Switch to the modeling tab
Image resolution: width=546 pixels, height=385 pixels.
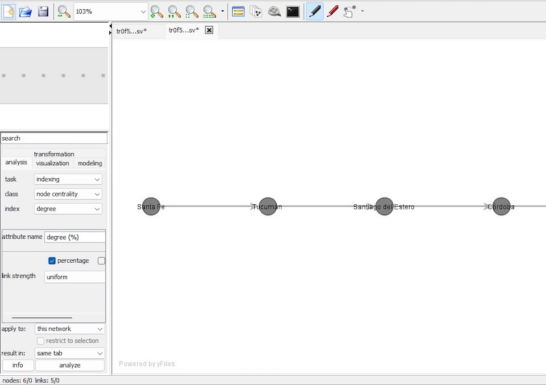(90, 163)
